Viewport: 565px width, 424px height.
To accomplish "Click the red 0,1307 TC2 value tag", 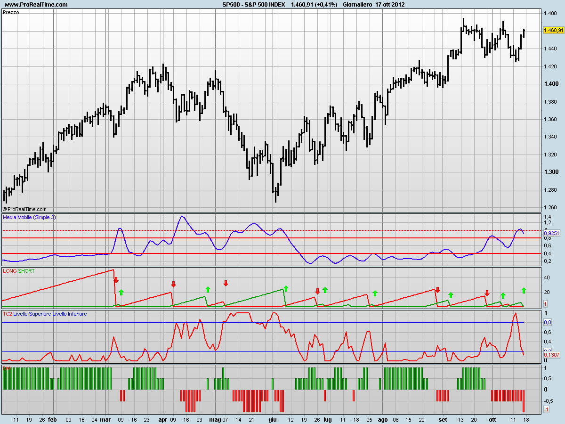I will 551,355.
